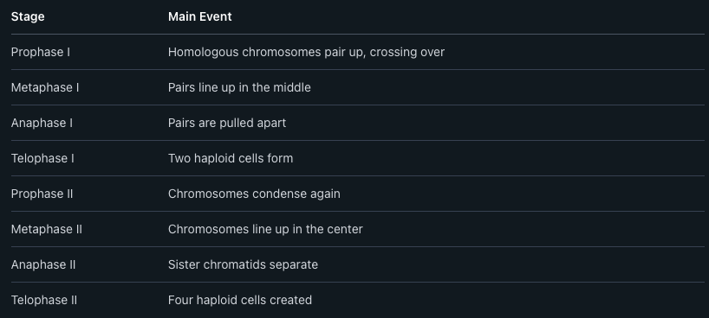The height and width of the screenshot is (318, 709).
Task: Click 'Chromosomes condense again' text
Action: pyautogui.click(x=254, y=194)
